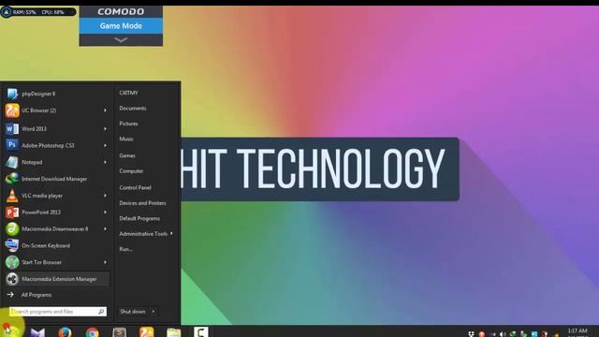Viewport: 599px width, 337px height.
Task: Open Google Chrome from the taskbar
Action: click(92, 332)
